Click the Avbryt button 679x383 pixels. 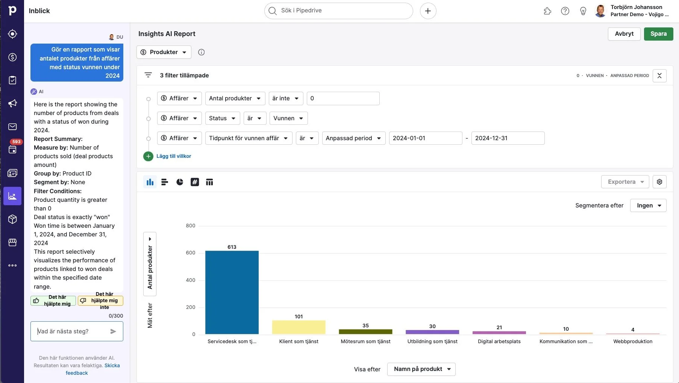[624, 34]
